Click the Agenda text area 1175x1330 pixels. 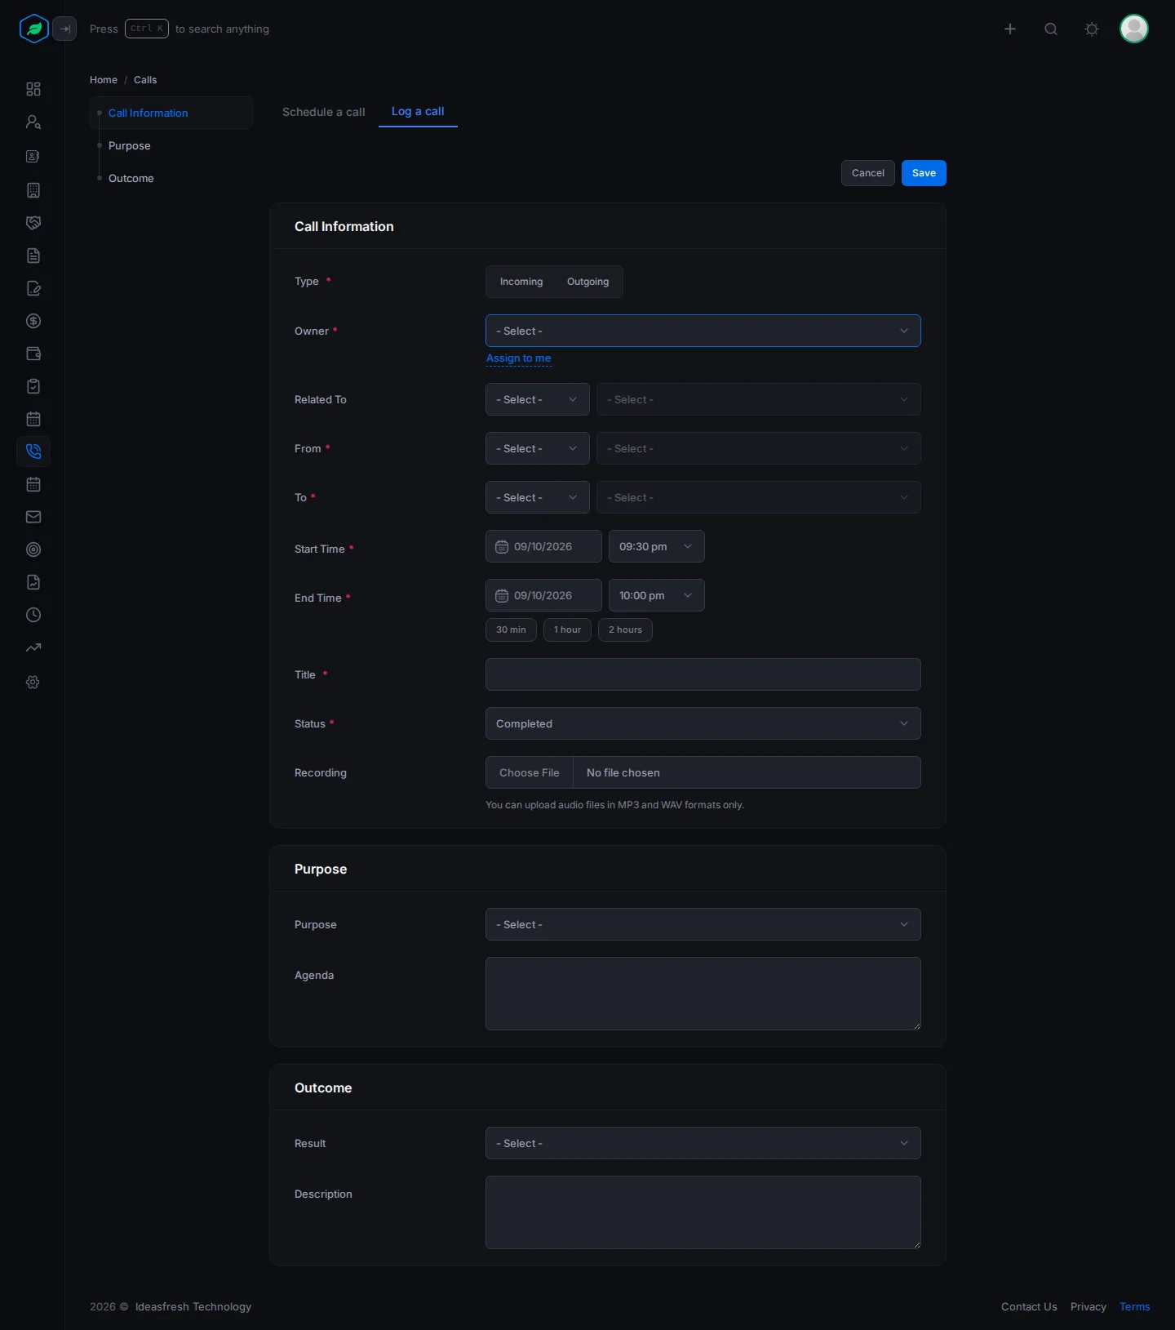pos(703,994)
